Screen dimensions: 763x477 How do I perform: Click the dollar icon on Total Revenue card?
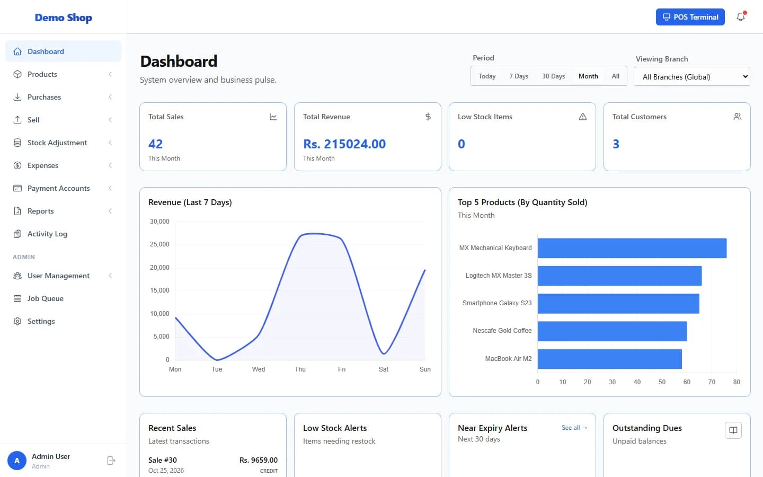pyautogui.click(x=428, y=117)
